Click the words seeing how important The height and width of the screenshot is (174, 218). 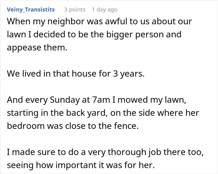click(x=56, y=165)
